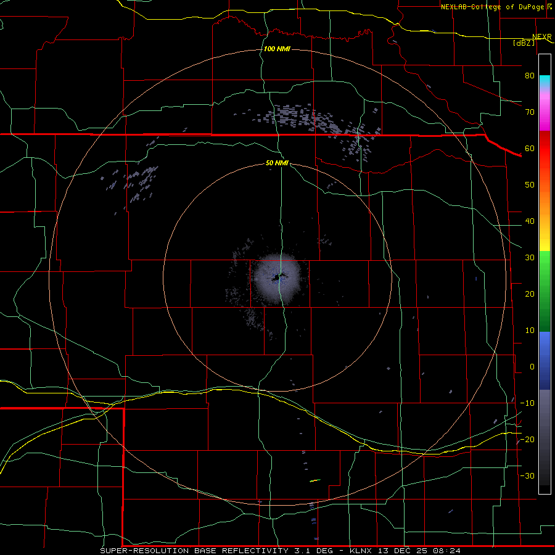The width and height of the screenshot is (555, 555).
Task: Click the 10 value on the dBZ scale
Action: (x=530, y=331)
